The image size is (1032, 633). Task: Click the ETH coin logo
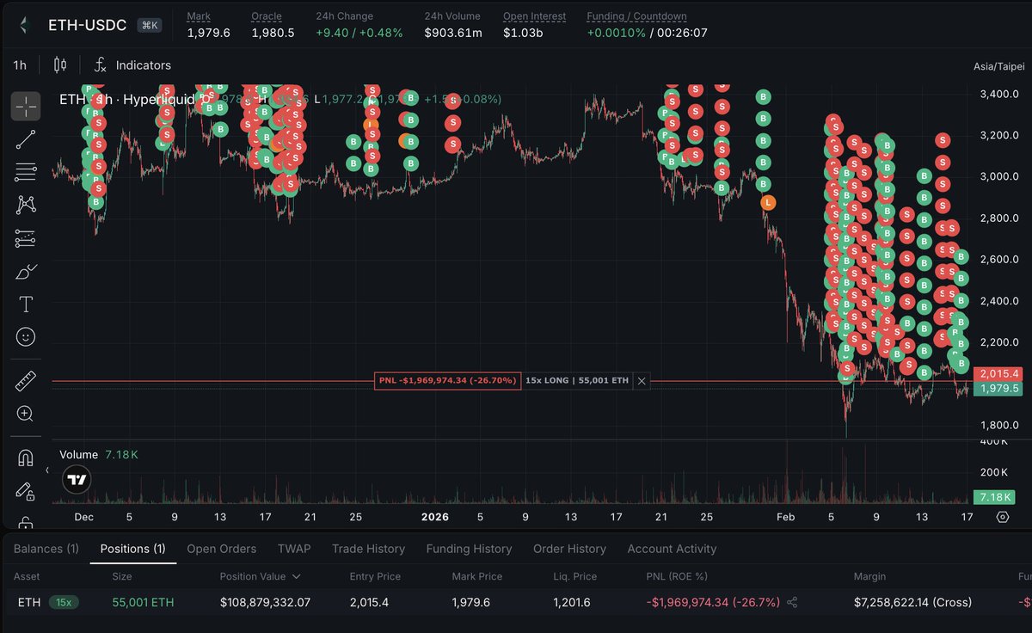[x=26, y=25]
